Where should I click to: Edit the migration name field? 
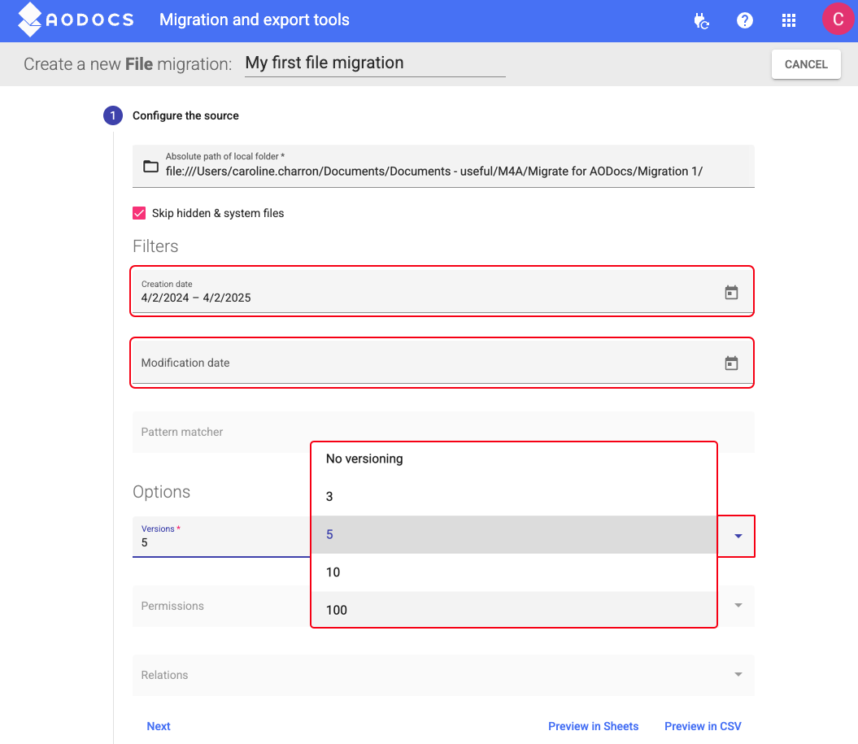tap(375, 63)
